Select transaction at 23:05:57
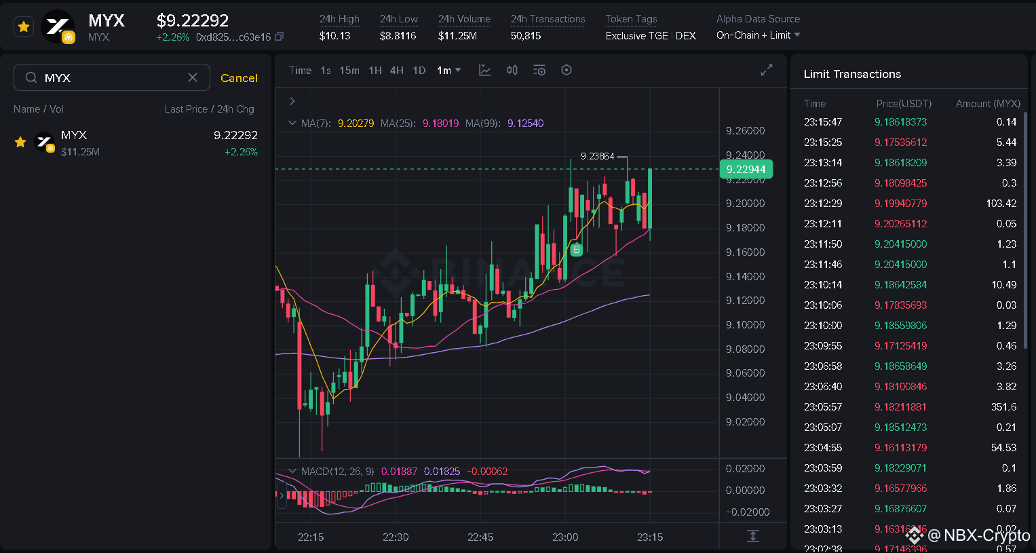Image resolution: width=1036 pixels, height=553 pixels. 910,407
